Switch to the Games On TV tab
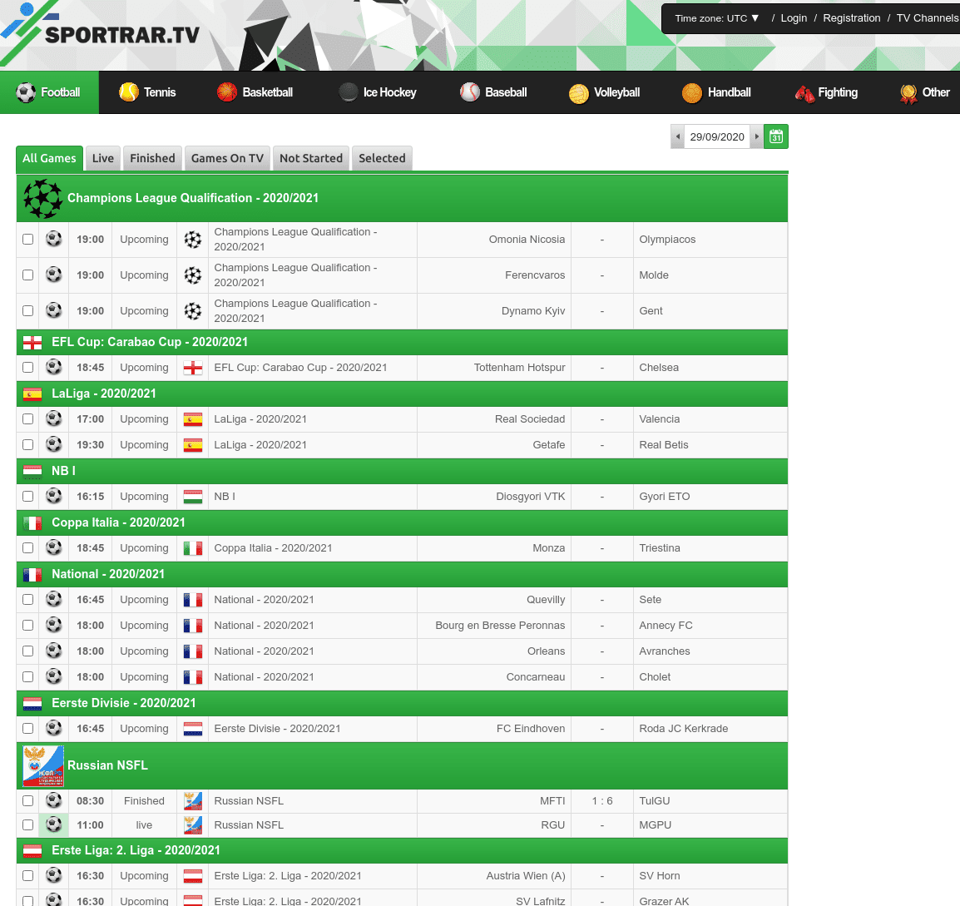Viewport: 960px width, 906px height. click(227, 158)
